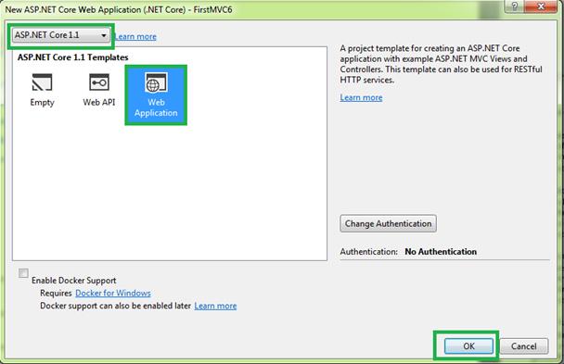This screenshot has height=364, width=564.
Task: Click the Enable Docker Support label
Action: tap(73, 281)
